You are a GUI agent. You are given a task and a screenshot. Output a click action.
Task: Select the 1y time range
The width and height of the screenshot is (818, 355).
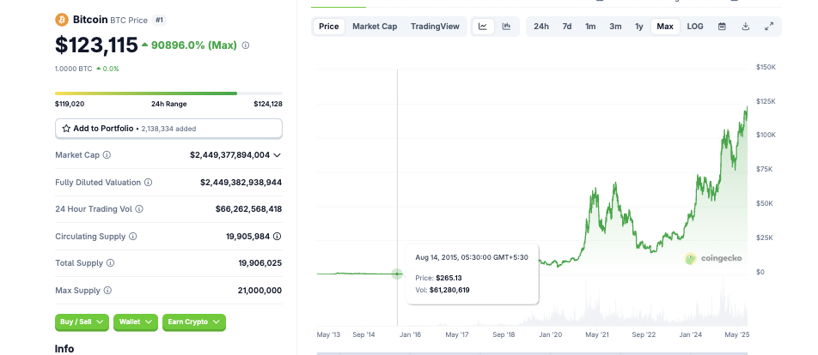(639, 27)
